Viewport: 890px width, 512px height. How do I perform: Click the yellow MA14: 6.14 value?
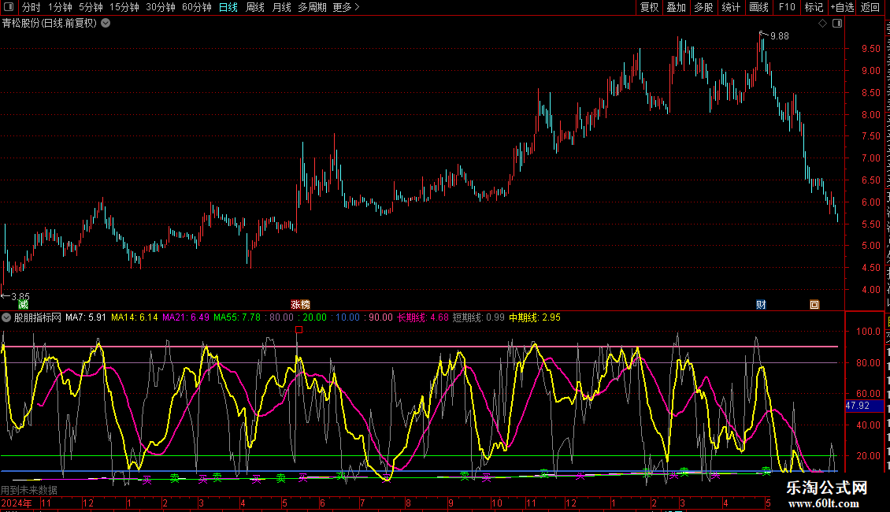(x=135, y=317)
